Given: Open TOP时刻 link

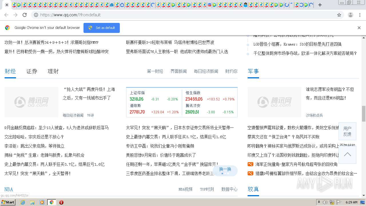Looking at the screenshot, I should 207,189.
